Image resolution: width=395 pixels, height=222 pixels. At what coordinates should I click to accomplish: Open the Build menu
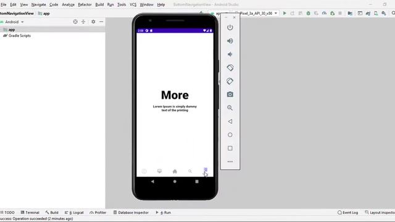pos(99,4)
